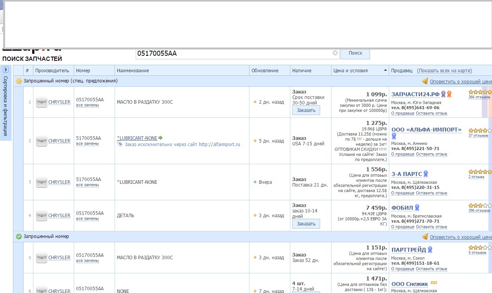This screenshot has height=293, width=492.
Task: Click the blue ribbon badge under ООО «АЛЬФА-ИМПОРТ»
Action: point(394,136)
